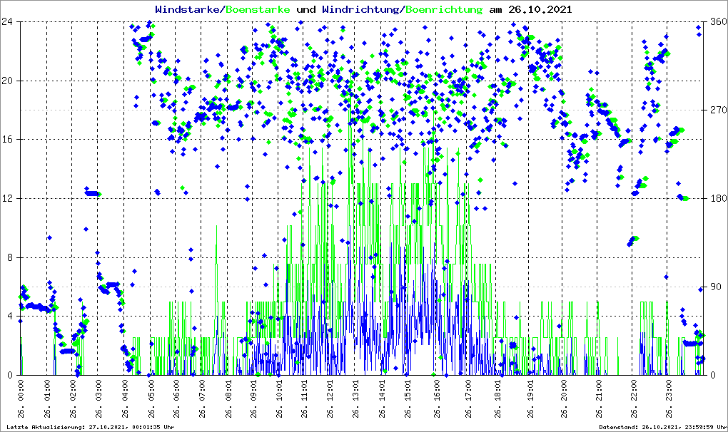Click the time label '26. 09:01'
Screen dimensions: 728x432
coord(253,398)
